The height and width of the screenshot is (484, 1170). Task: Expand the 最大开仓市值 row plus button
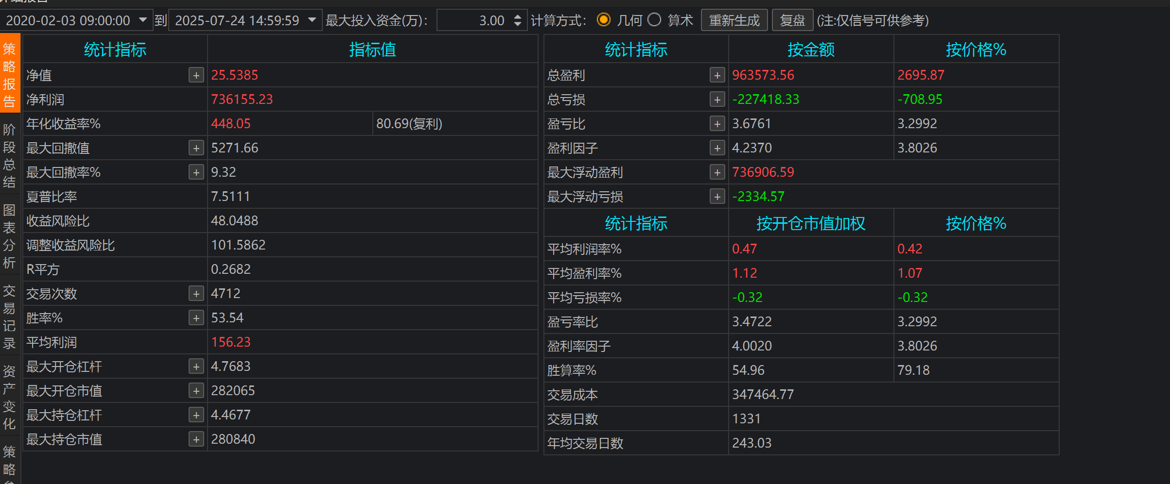(x=196, y=391)
